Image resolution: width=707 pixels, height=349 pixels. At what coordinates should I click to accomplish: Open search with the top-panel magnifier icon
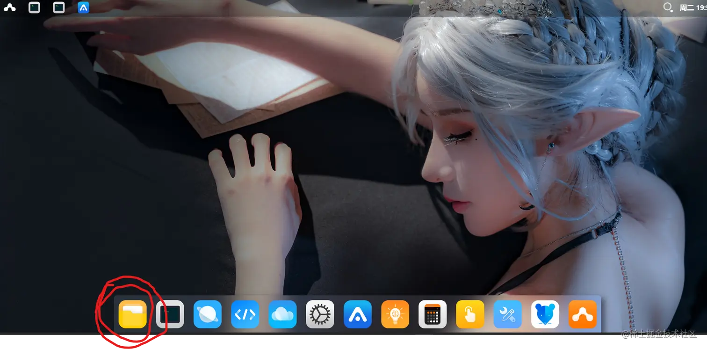668,7
